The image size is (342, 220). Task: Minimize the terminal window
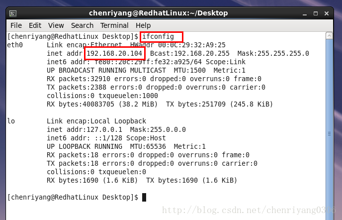click(305, 13)
